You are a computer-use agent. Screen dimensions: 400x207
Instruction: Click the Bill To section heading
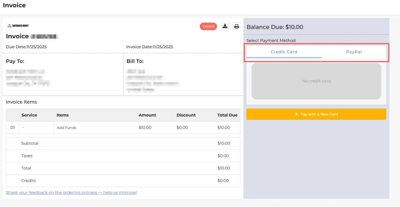pos(135,61)
